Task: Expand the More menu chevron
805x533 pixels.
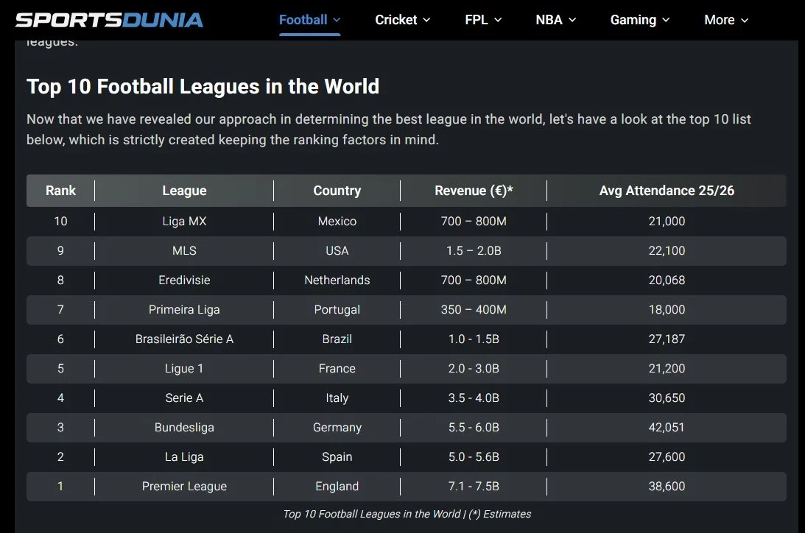Action: [745, 21]
